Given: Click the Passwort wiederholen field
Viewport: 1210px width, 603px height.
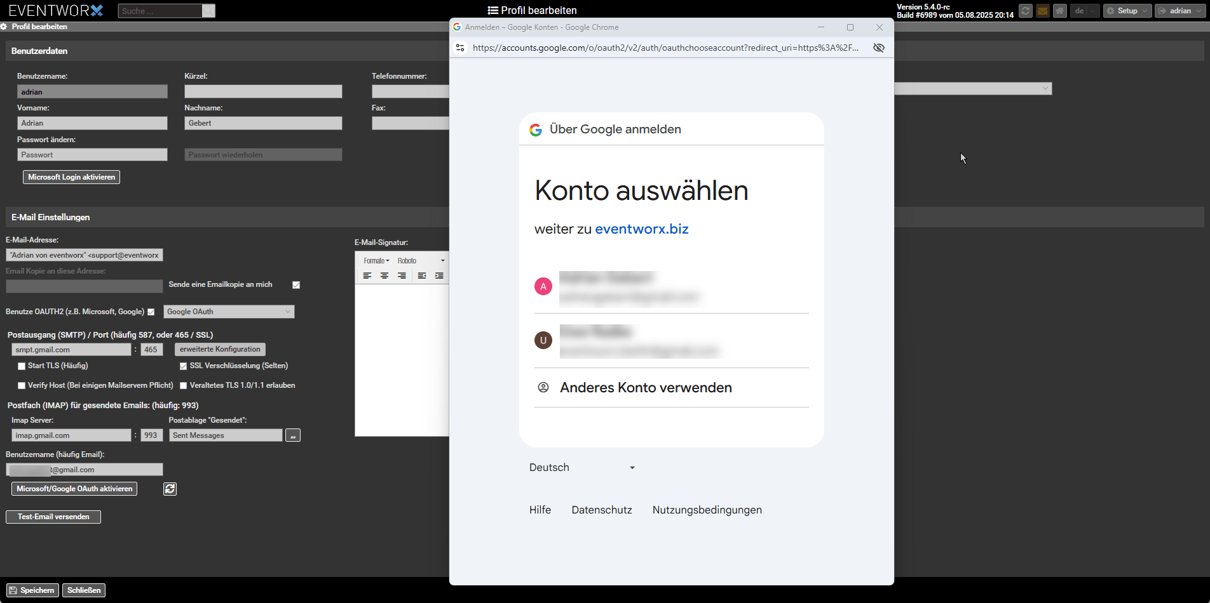Looking at the screenshot, I should pos(263,155).
